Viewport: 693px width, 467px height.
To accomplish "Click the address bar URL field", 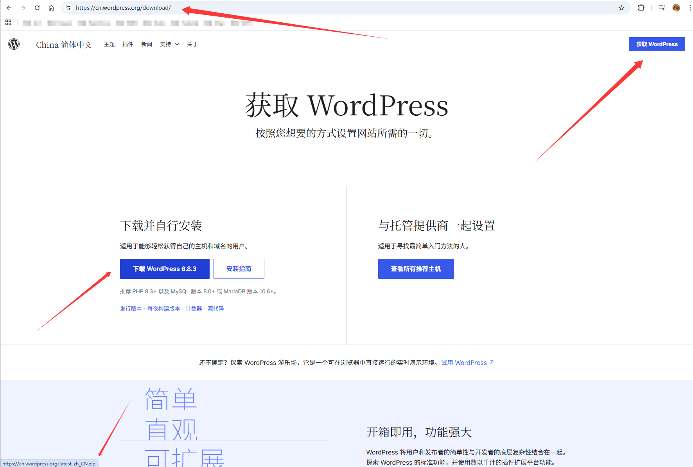I will (313, 8).
